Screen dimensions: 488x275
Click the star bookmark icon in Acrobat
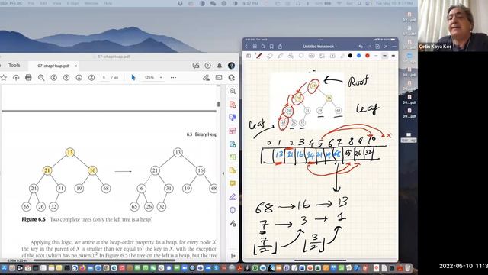pyautogui.click(x=3, y=78)
